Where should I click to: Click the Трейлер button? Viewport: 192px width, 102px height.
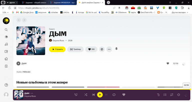pyautogui.click(x=75, y=49)
